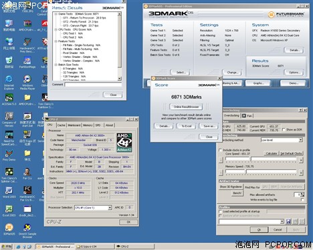Open the profile selection combo box
The image size is (313, 250).
coord(282,221)
